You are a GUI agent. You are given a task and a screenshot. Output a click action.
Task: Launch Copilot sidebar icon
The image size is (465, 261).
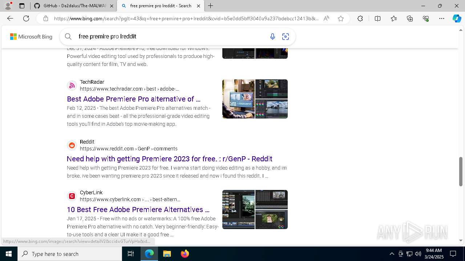[457, 18]
